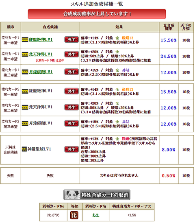Click the 10枚 cell in the 神羅聖城LV1 row

186,150
